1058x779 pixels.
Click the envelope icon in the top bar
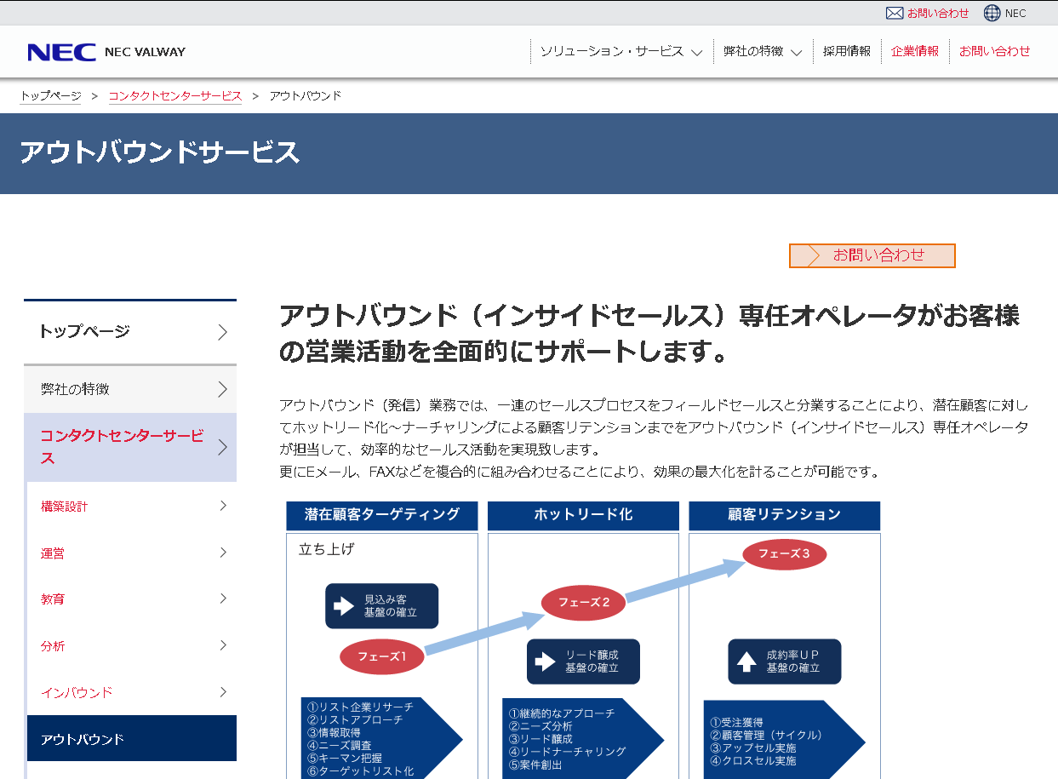(x=894, y=13)
